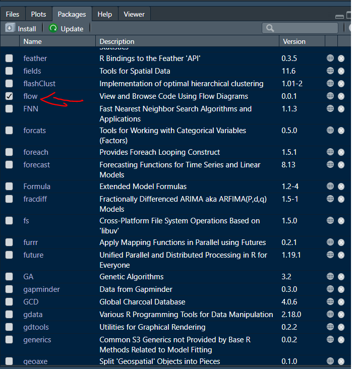Image resolution: width=353 pixels, height=369 pixels.
Task: Load foreach by ticking its checkbox
Action: coord(9,152)
